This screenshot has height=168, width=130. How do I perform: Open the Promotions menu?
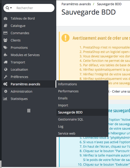pyautogui.click(x=19, y=47)
